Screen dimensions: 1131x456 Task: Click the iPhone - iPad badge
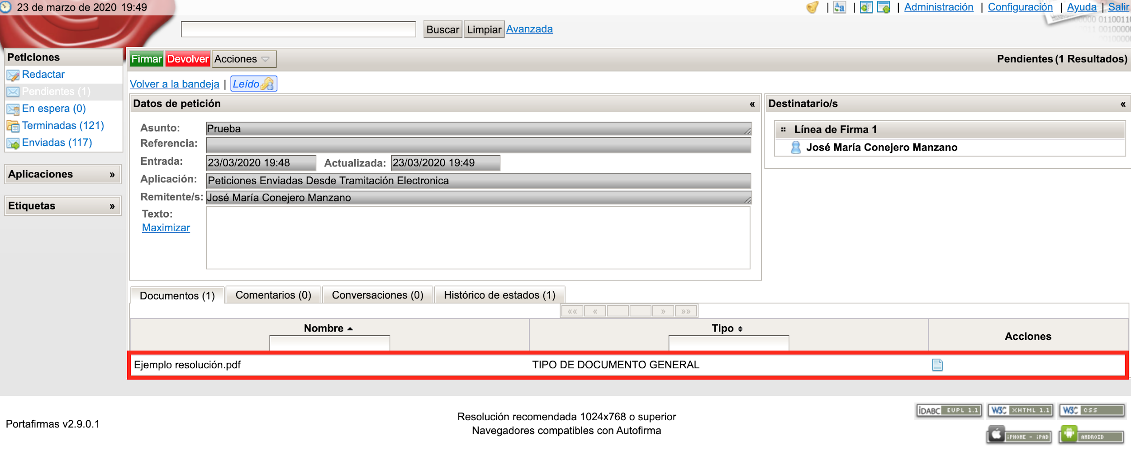[x=1019, y=435]
